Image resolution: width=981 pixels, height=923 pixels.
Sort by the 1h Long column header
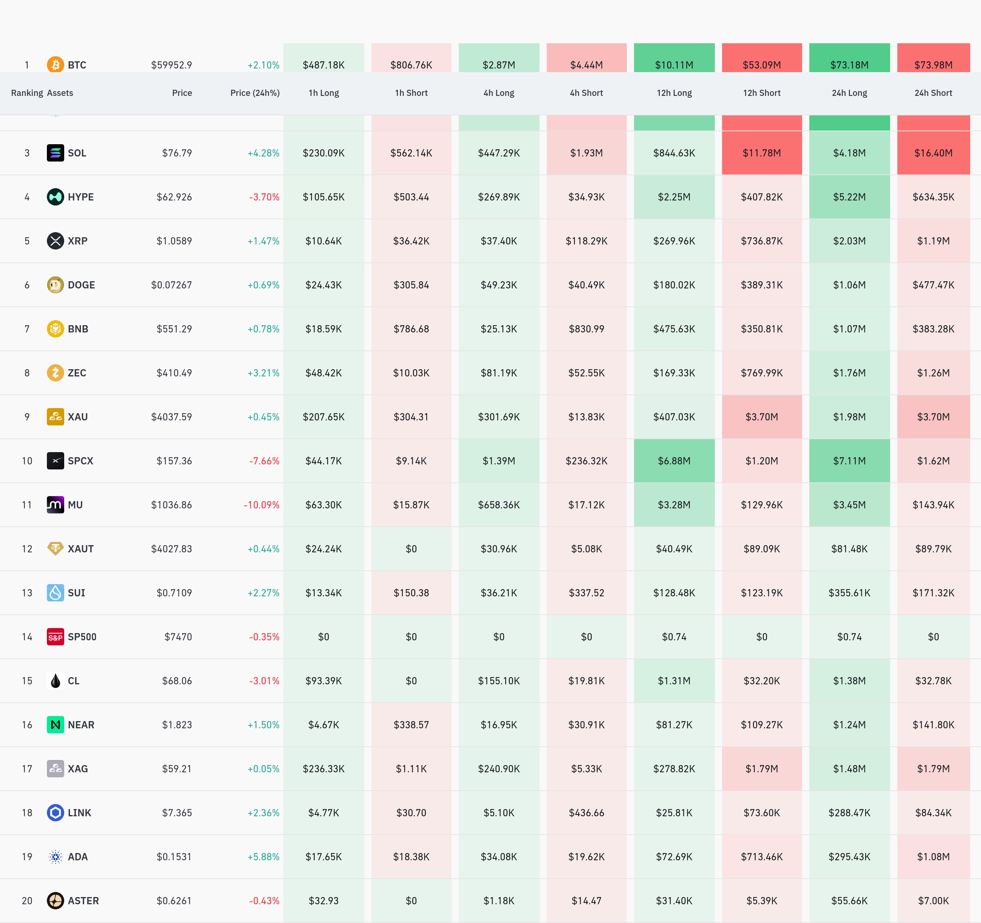pos(324,93)
